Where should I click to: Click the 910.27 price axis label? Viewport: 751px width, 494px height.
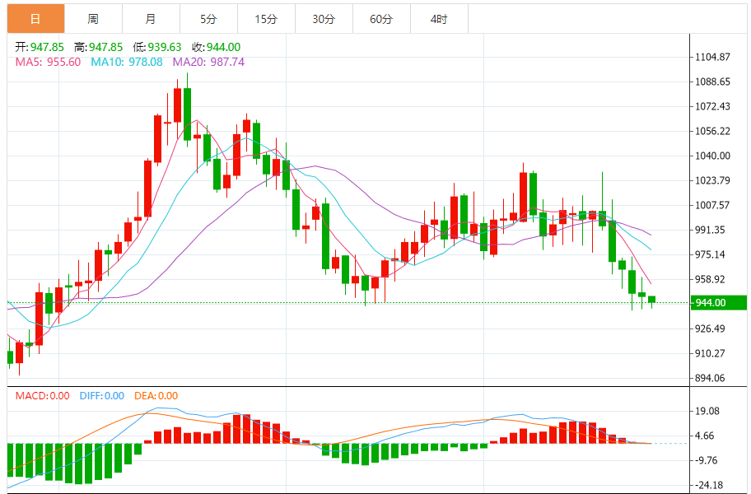pos(710,353)
